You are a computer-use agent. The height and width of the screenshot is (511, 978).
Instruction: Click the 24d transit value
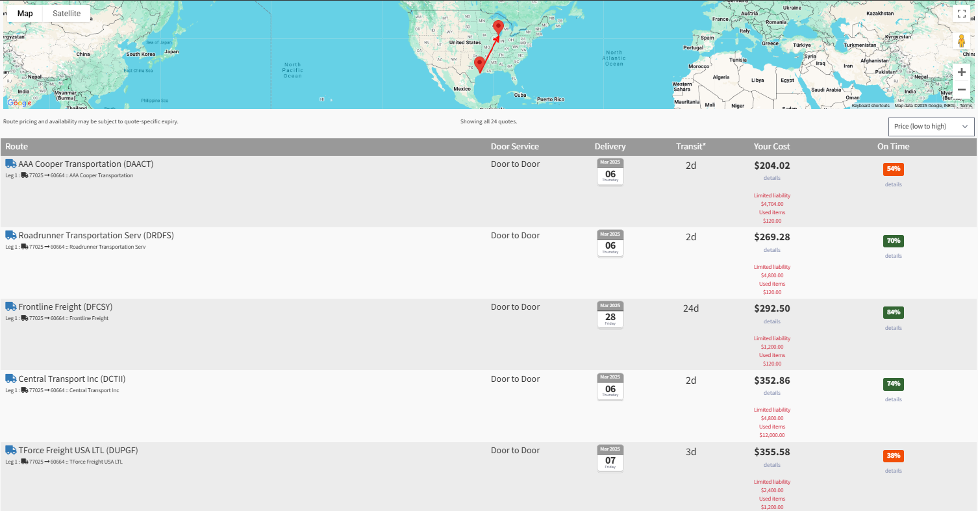[x=691, y=308]
